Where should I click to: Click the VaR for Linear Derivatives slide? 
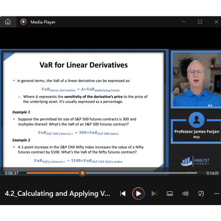tap(84, 110)
